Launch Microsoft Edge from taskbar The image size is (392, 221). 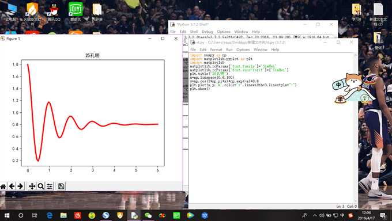[x=50, y=215]
